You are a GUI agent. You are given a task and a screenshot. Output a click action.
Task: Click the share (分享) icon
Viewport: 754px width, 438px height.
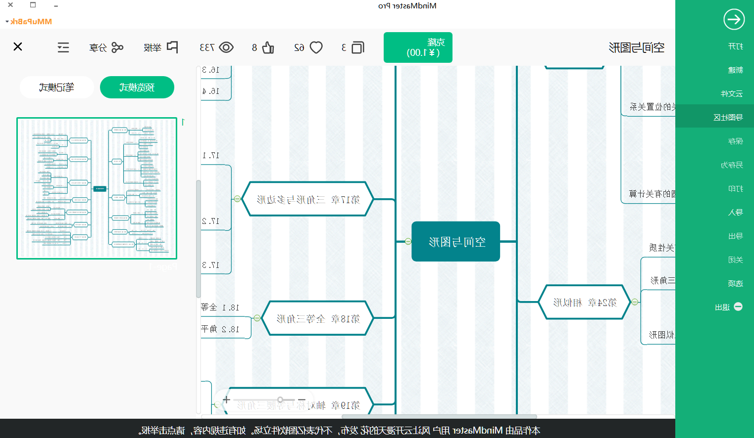(x=117, y=47)
